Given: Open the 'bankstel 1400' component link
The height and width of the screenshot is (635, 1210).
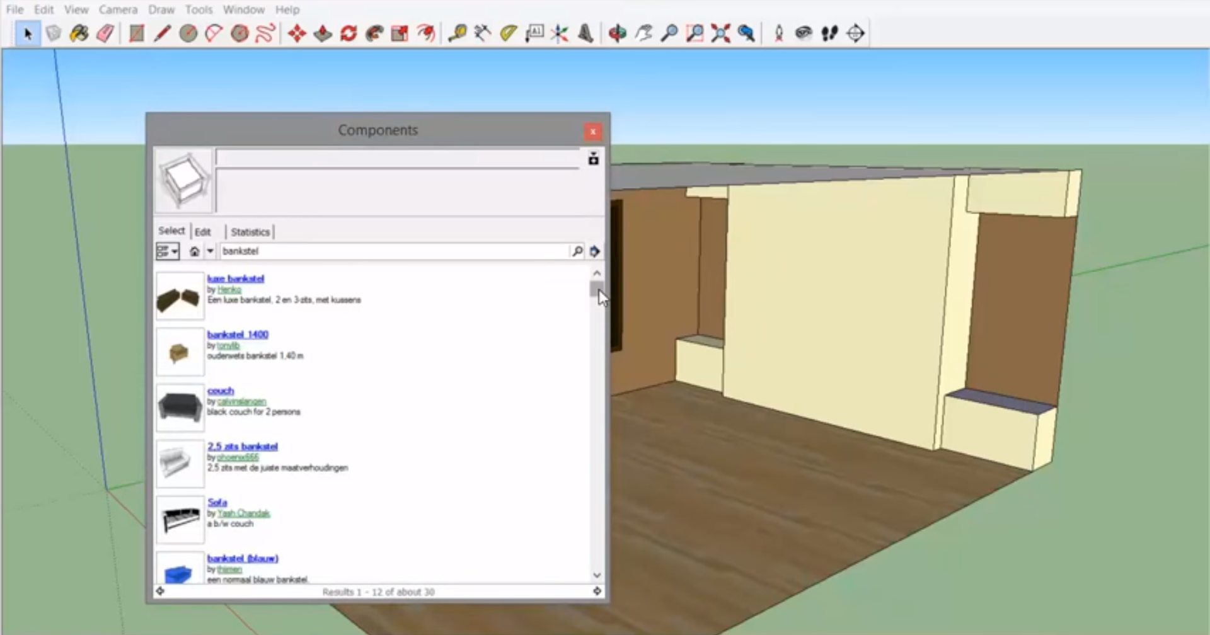Looking at the screenshot, I should (x=238, y=335).
